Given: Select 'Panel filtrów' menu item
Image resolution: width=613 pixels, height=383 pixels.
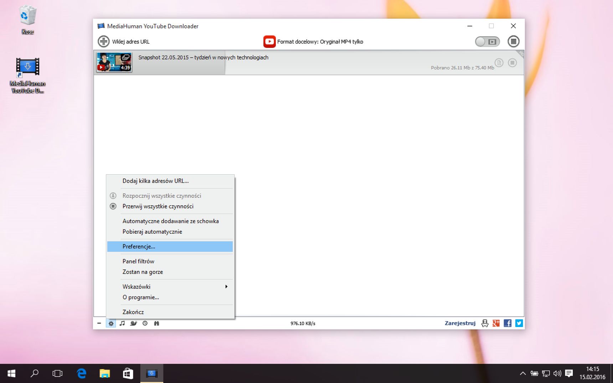Looking at the screenshot, I should pyautogui.click(x=170, y=262).
